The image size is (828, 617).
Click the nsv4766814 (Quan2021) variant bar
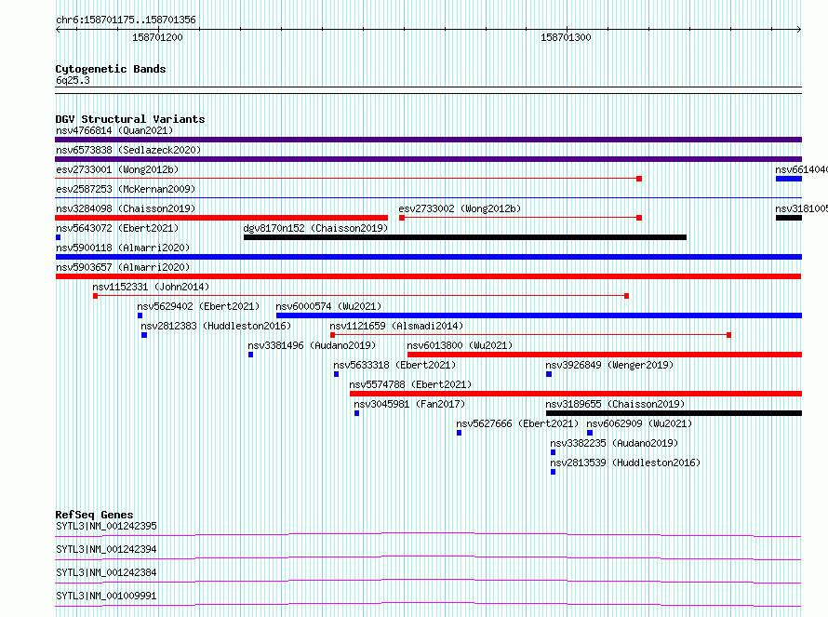point(428,140)
